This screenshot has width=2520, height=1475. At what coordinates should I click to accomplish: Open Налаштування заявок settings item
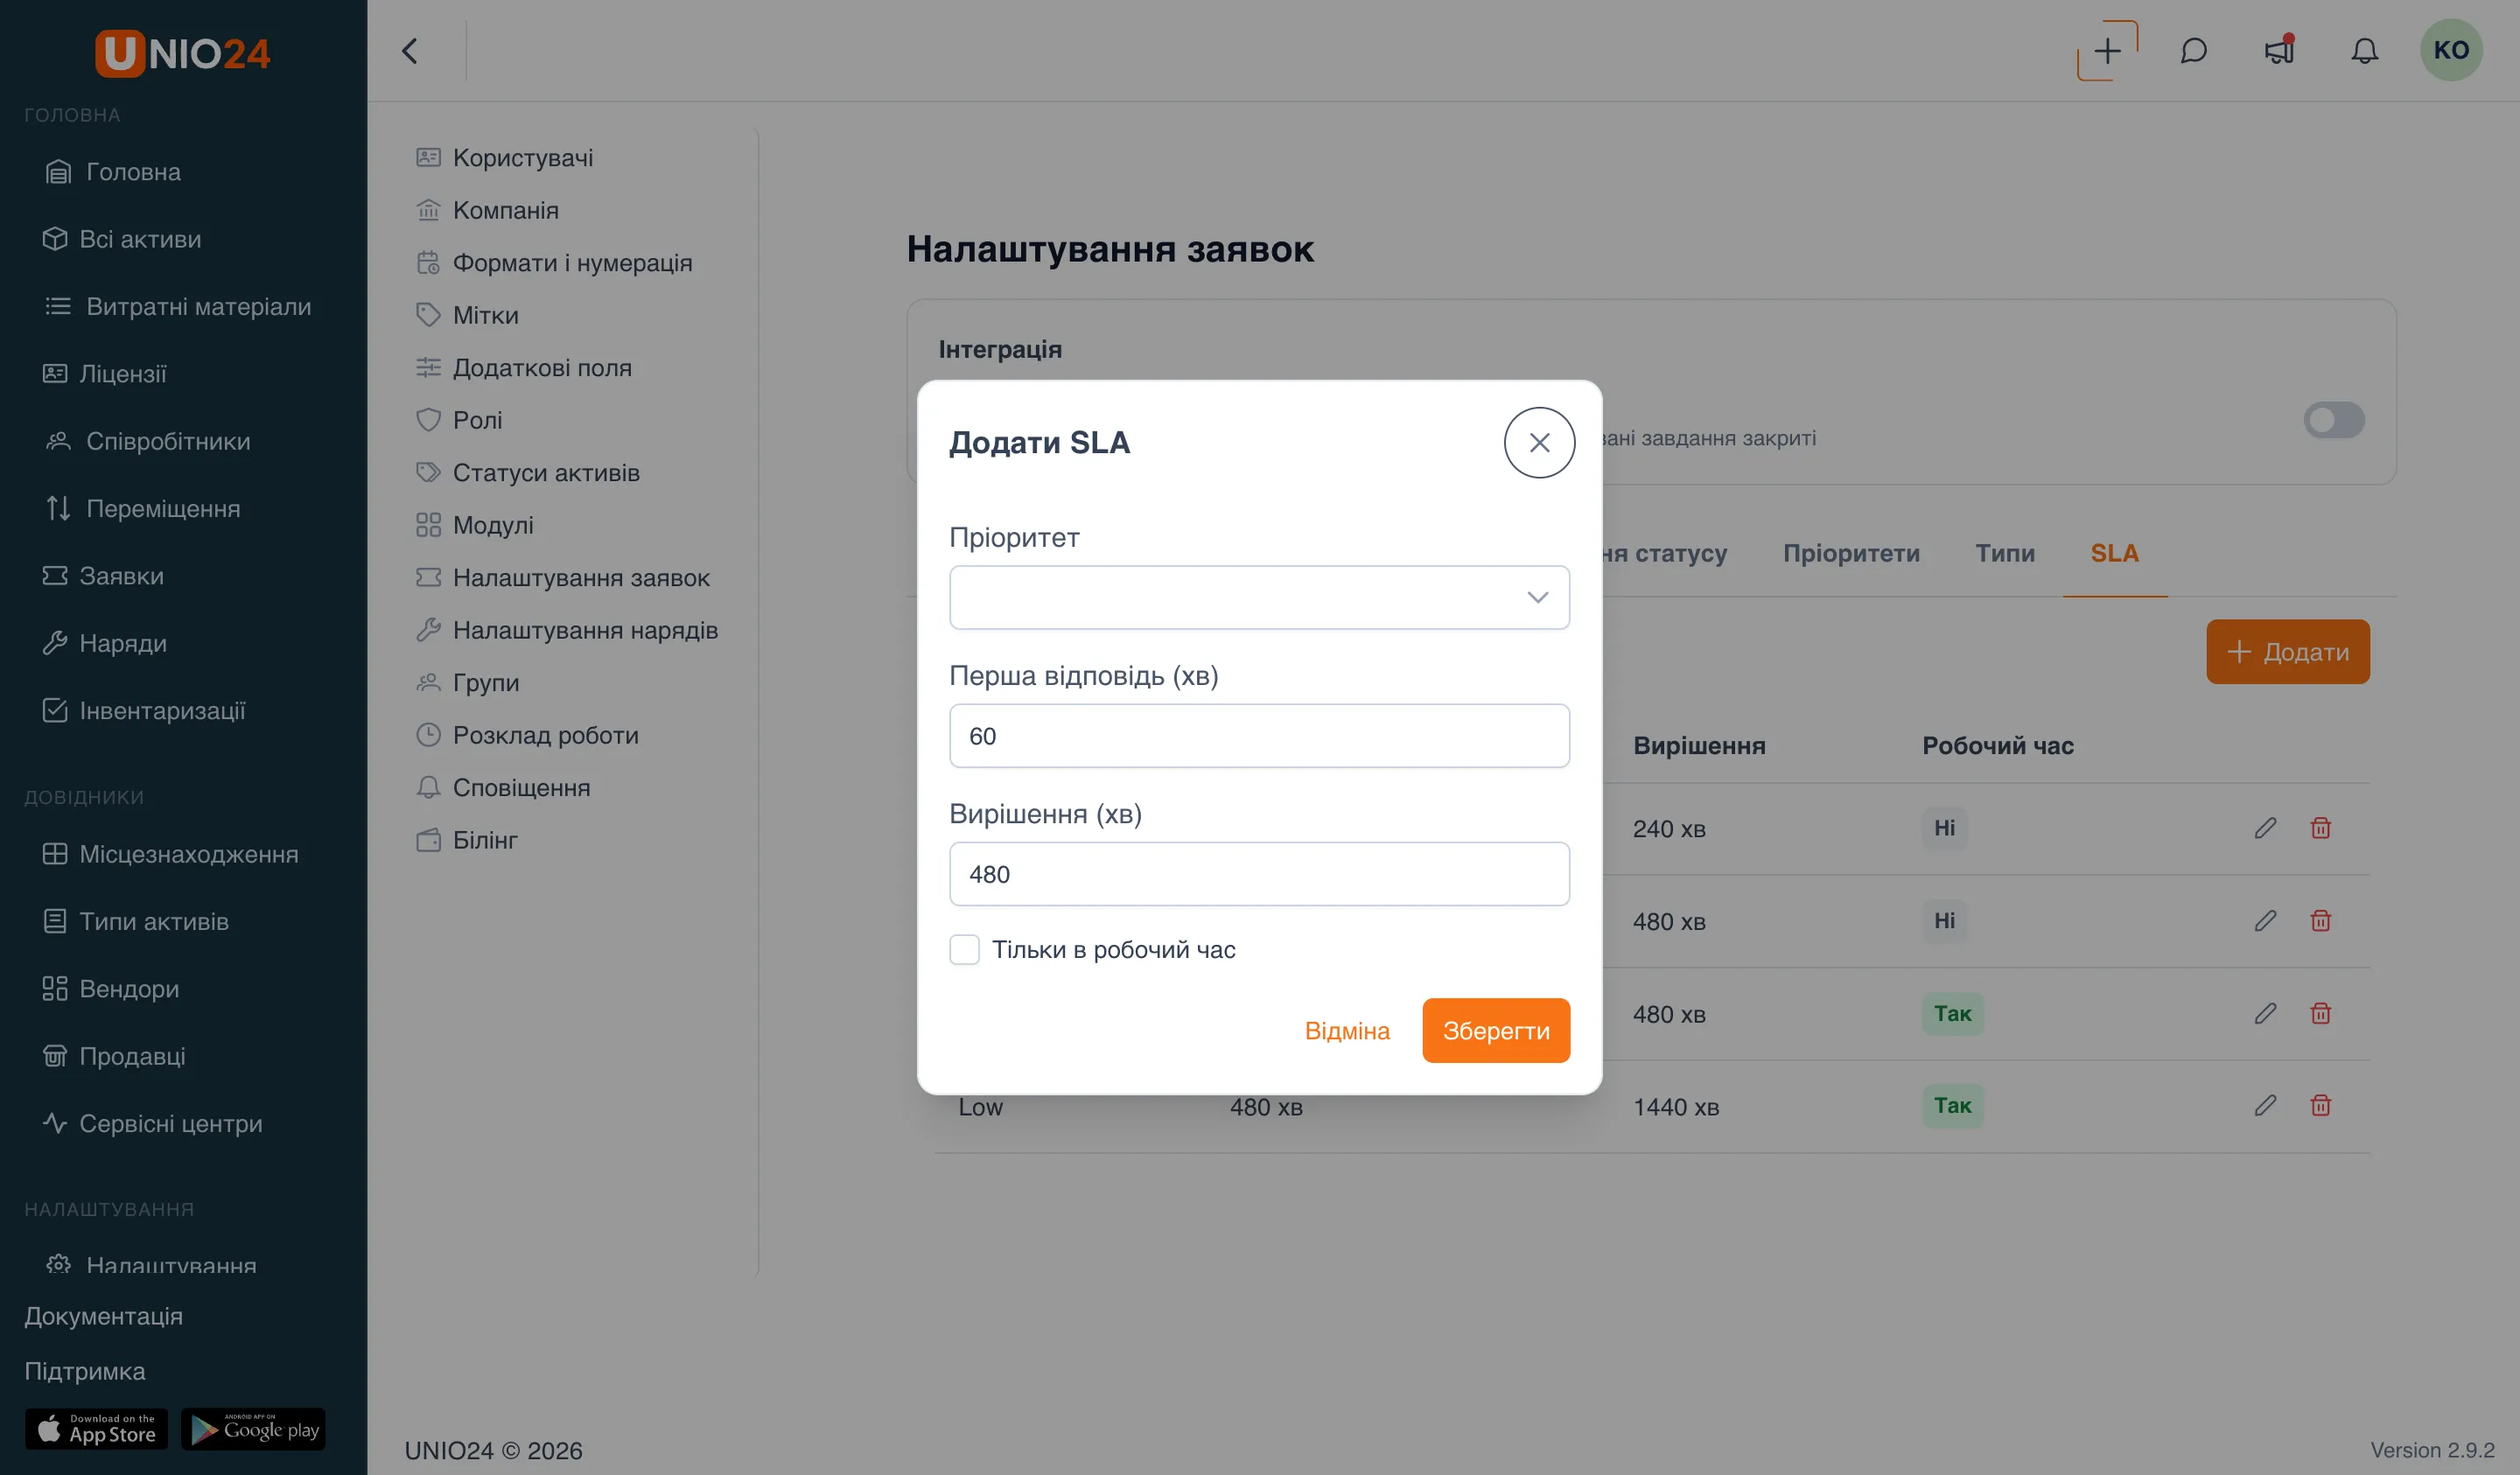tap(563, 577)
